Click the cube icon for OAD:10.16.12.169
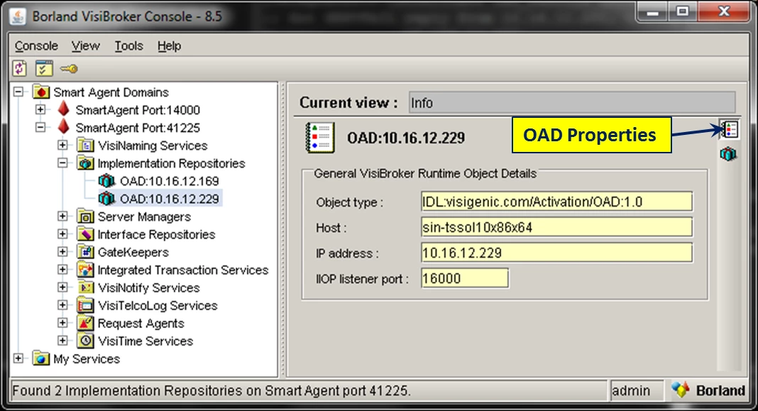This screenshot has height=411, width=758. tap(106, 181)
